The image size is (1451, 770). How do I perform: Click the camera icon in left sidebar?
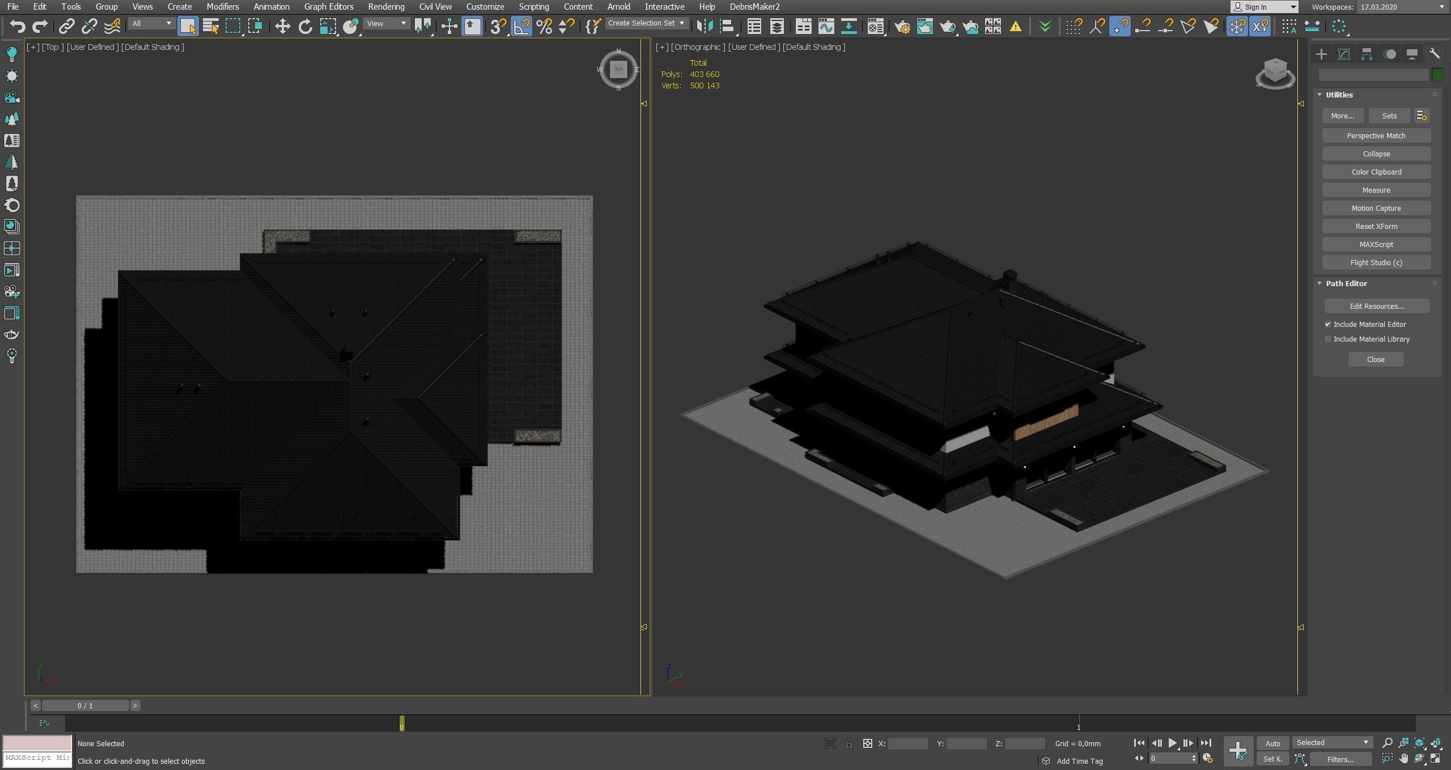(11, 97)
